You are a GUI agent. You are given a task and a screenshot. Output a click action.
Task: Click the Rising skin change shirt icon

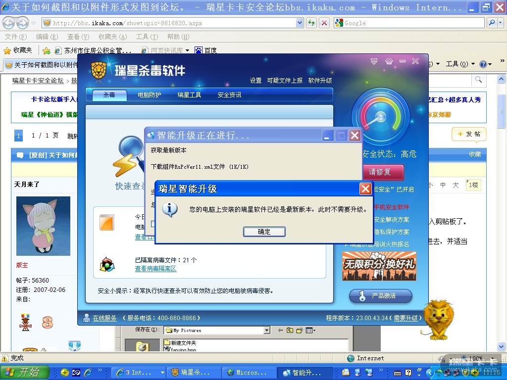[389, 61]
